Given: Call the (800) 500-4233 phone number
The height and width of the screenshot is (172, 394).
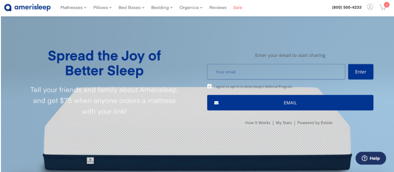Looking at the screenshot, I should [347, 7].
